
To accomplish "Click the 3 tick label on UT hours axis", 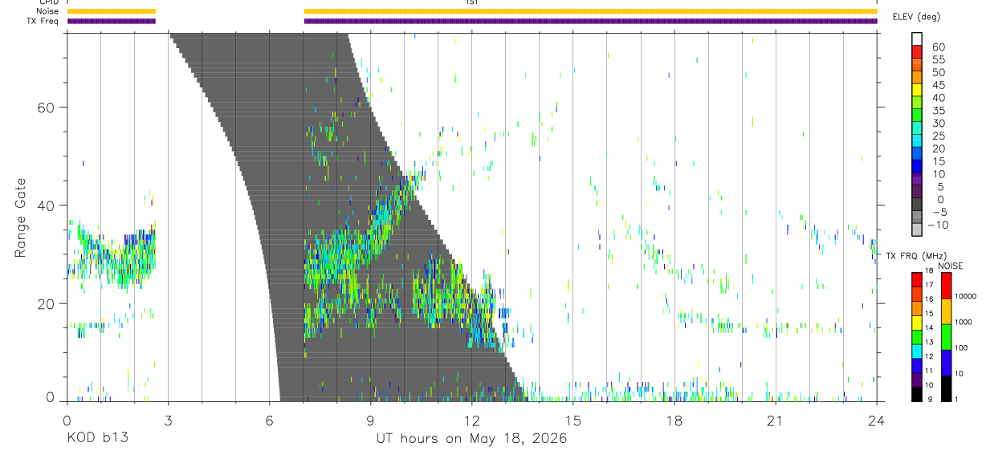I will 168,420.
